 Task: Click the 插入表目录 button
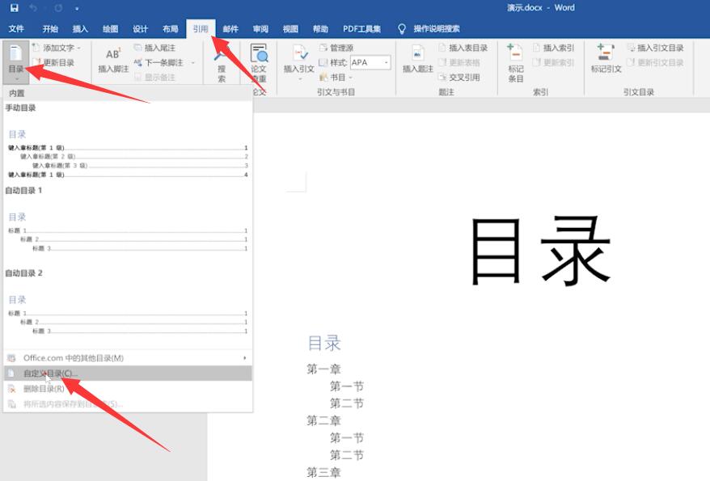click(463, 48)
